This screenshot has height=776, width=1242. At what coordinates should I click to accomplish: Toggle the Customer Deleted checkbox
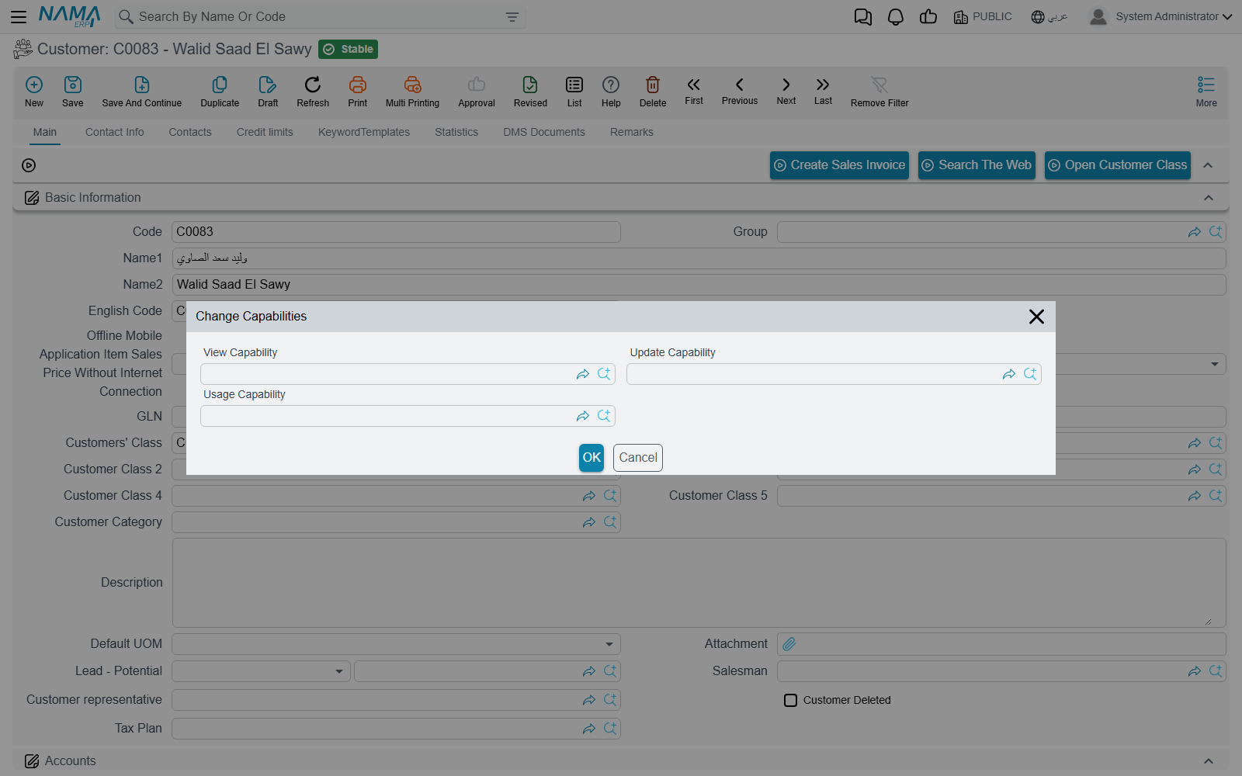[x=790, y=700]
